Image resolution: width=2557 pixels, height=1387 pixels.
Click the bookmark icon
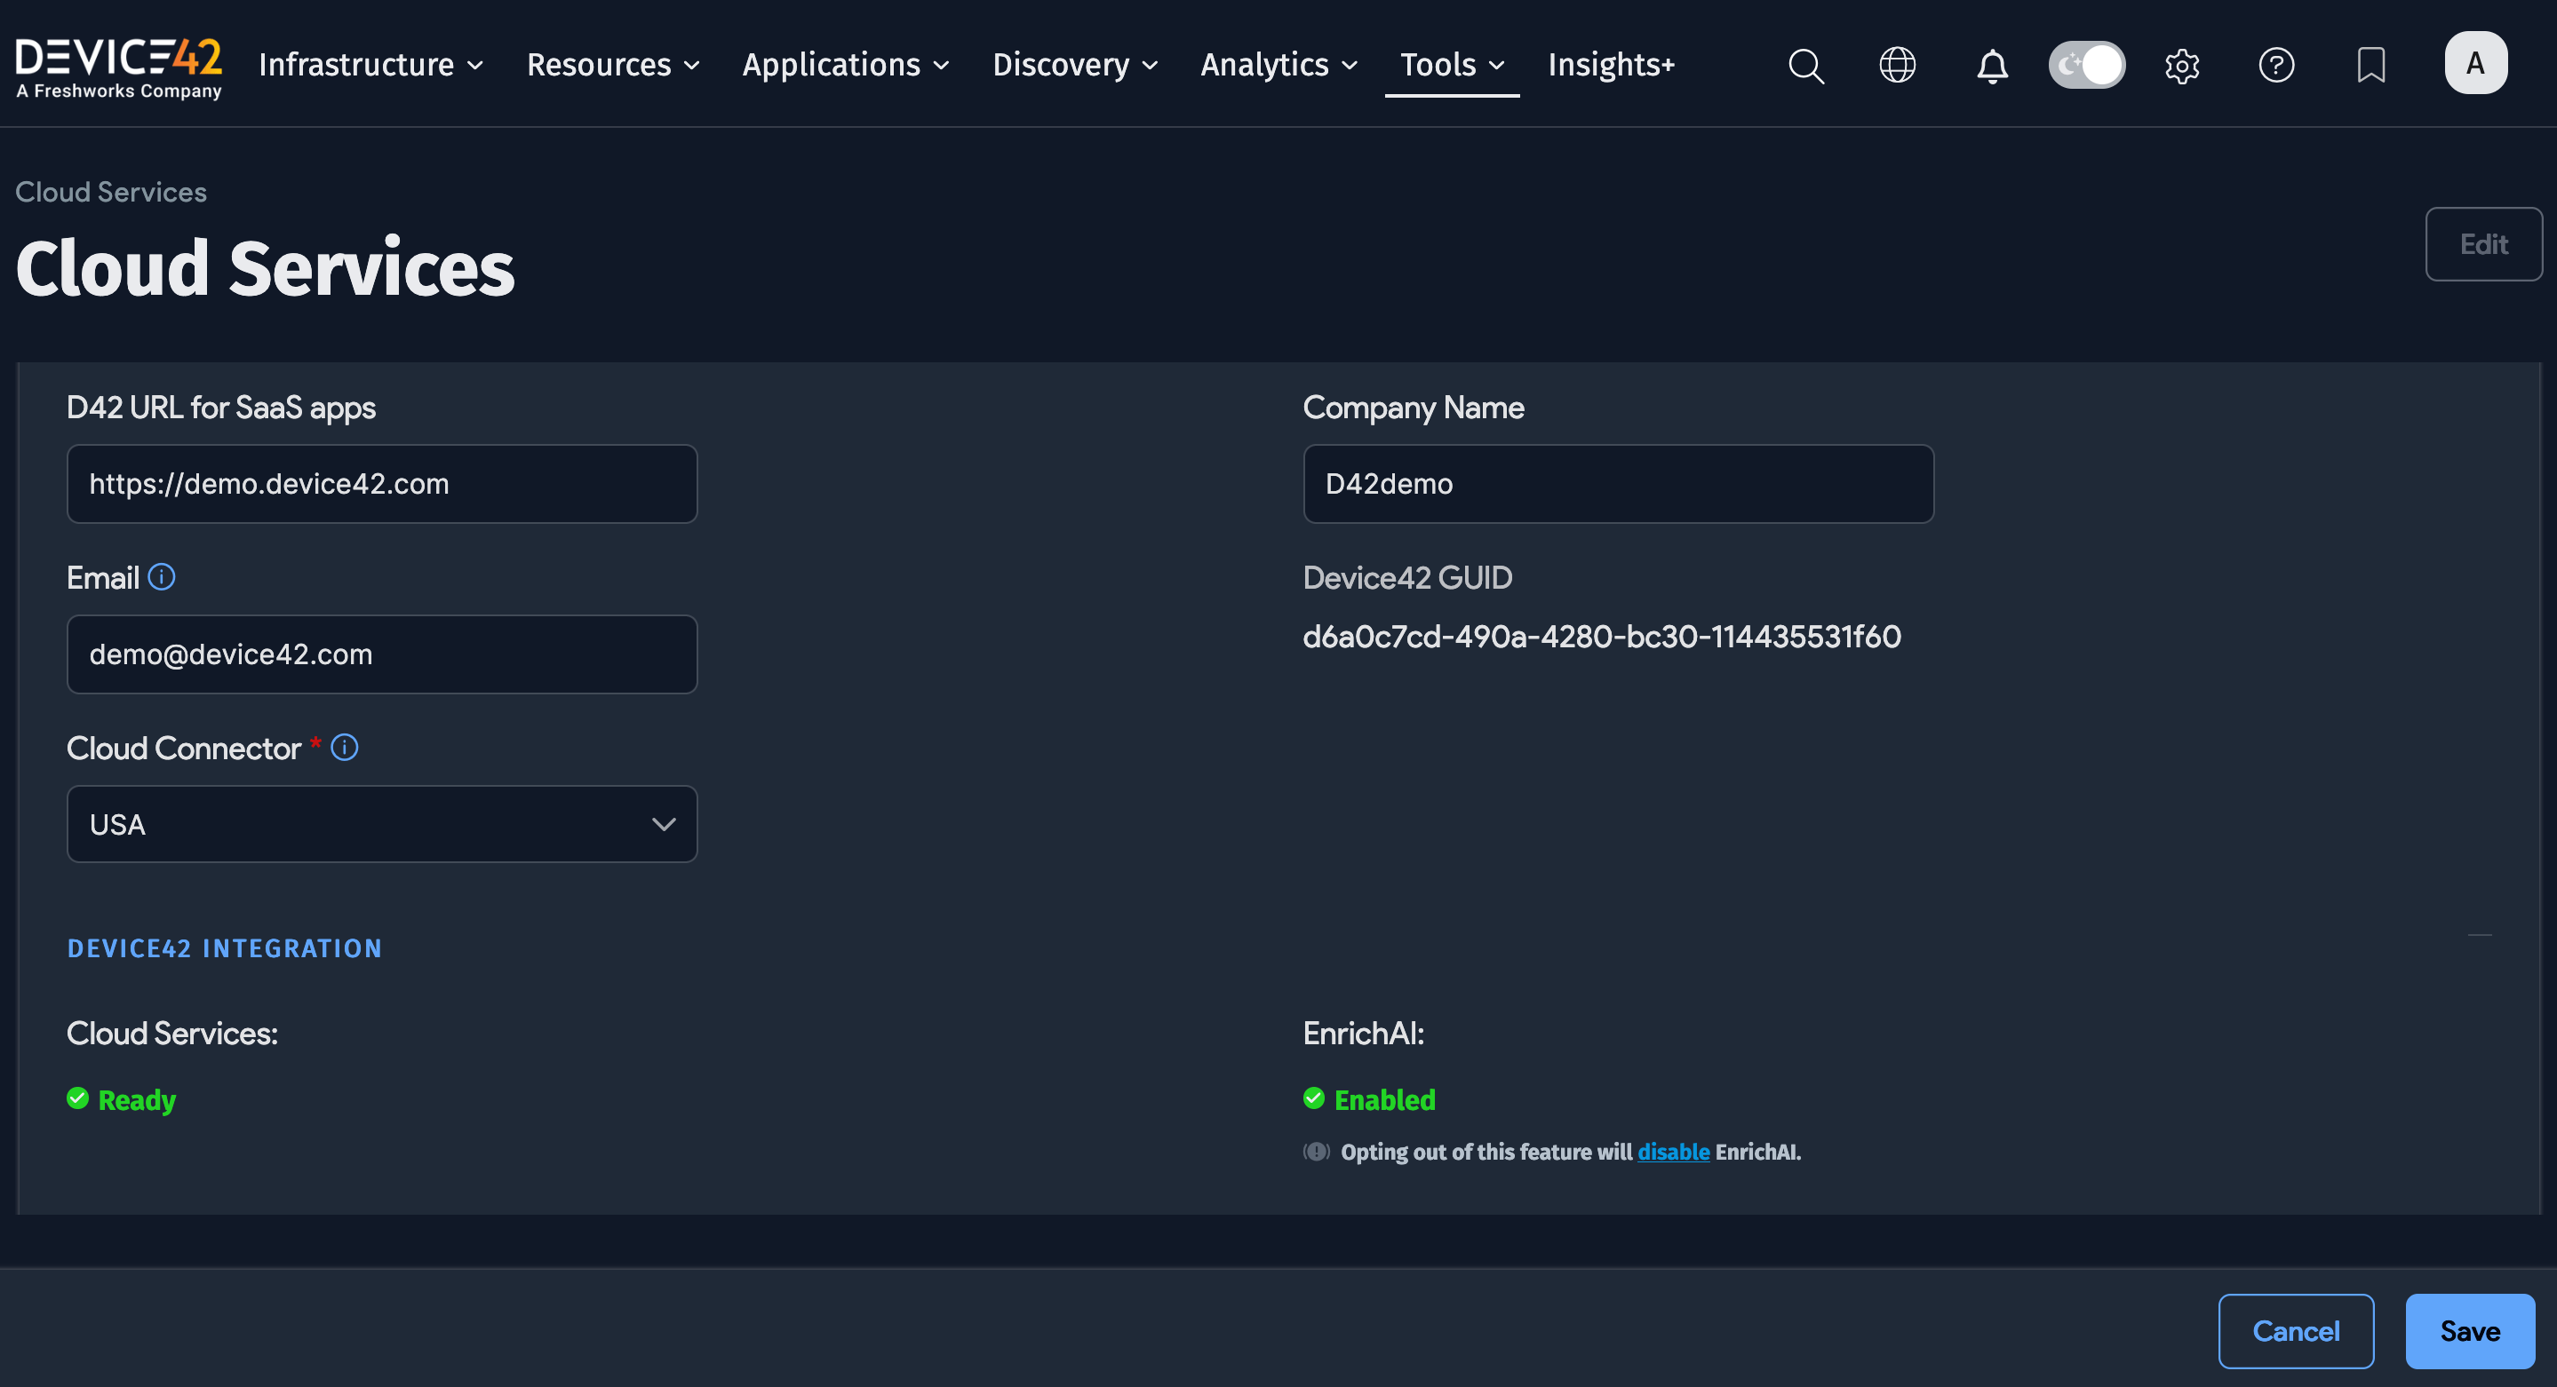[2370, 66]
